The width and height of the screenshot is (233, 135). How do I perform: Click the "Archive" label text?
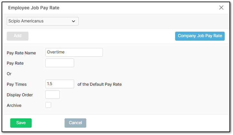click(x=14, y=105)
